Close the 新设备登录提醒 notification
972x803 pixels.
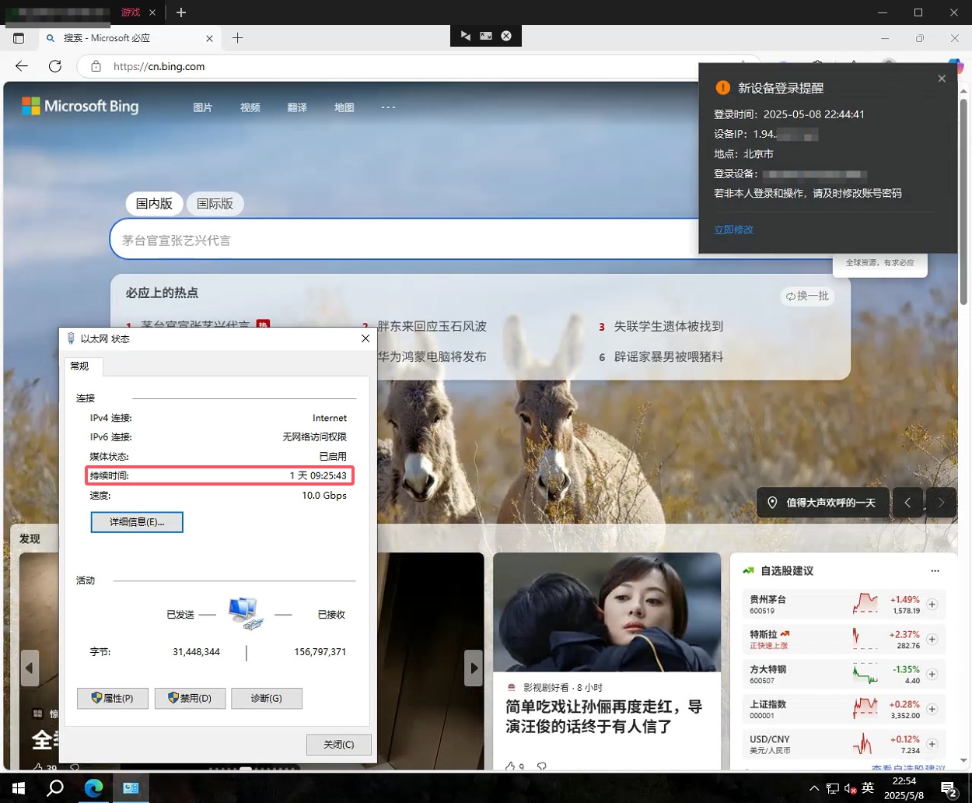click(x=942, y=79)
